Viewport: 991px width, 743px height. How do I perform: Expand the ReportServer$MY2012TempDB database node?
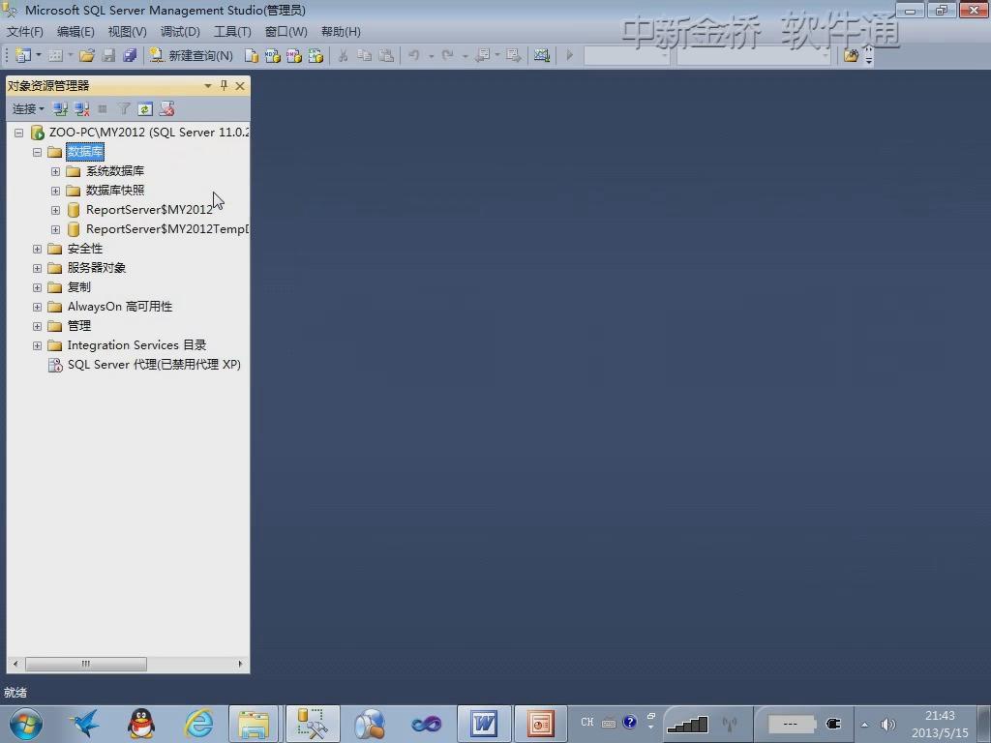point(55,230)
